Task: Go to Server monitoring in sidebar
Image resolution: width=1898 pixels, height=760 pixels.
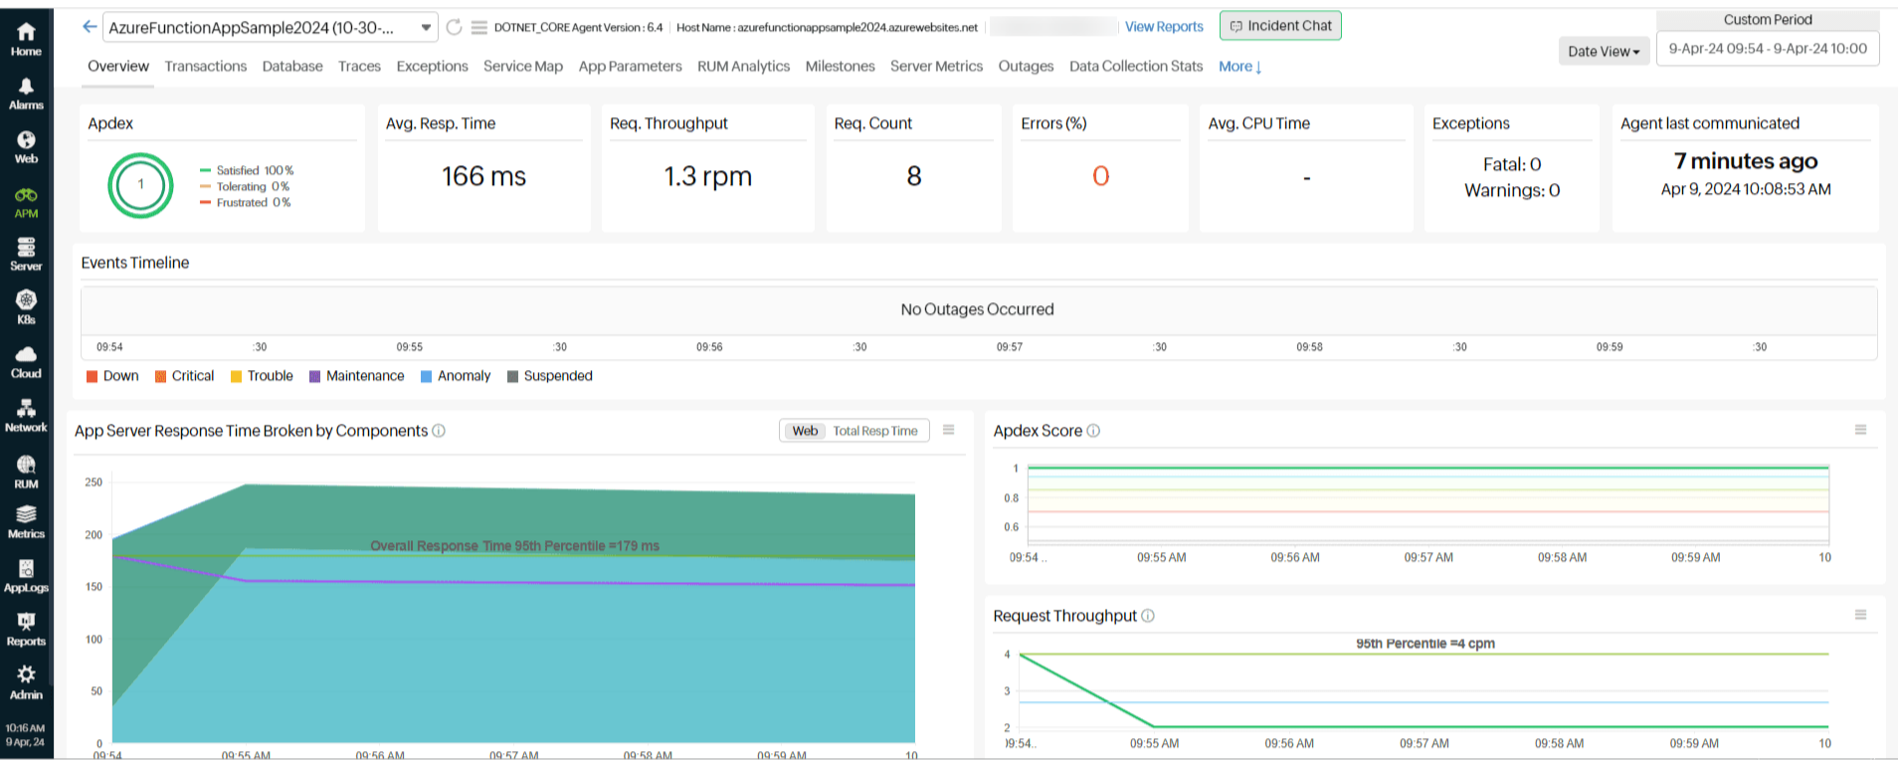Action: [26, 254]
